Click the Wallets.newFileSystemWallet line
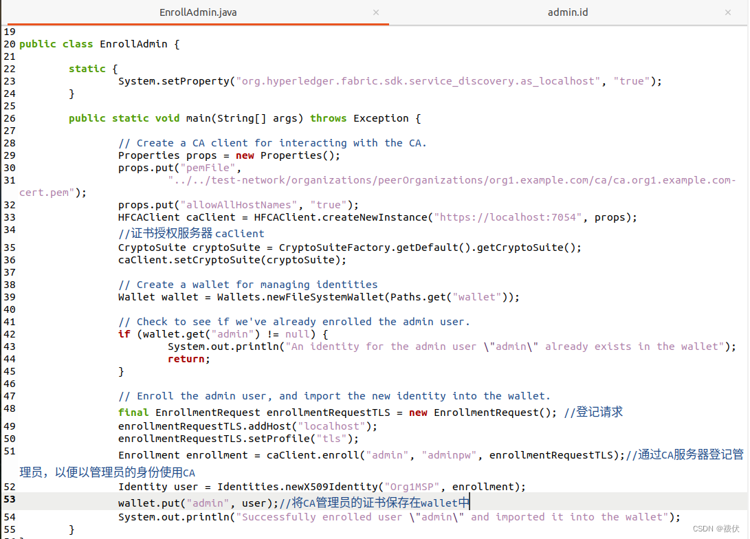This screenshot has width=750, height=539. [x=318, y=297]
